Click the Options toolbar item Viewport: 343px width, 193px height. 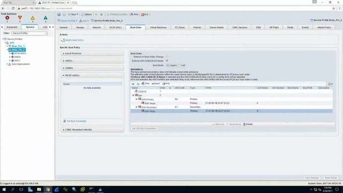coord(86,14)
